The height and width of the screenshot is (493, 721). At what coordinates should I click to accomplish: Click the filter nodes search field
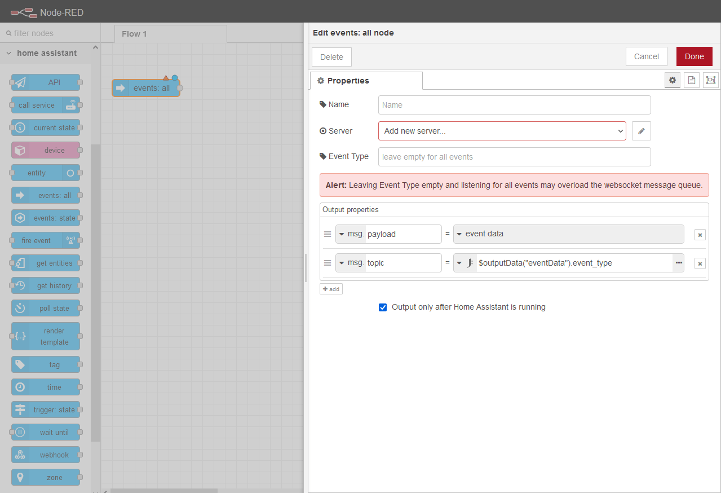click(51, 33)
